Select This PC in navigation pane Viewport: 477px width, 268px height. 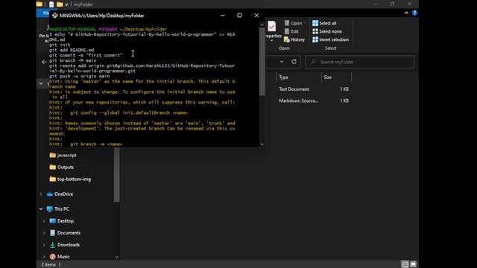58,208
